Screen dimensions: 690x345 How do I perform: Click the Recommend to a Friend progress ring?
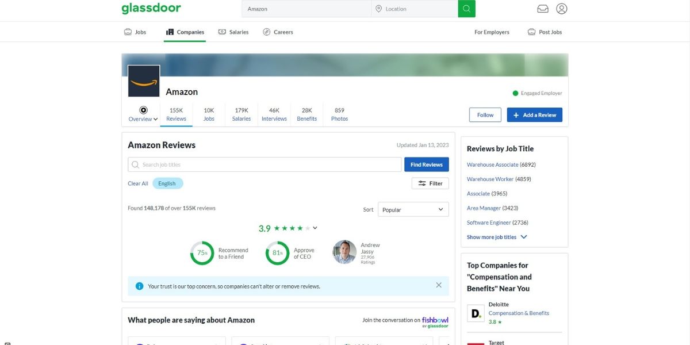pyautogui.click(x=202, y=253)
